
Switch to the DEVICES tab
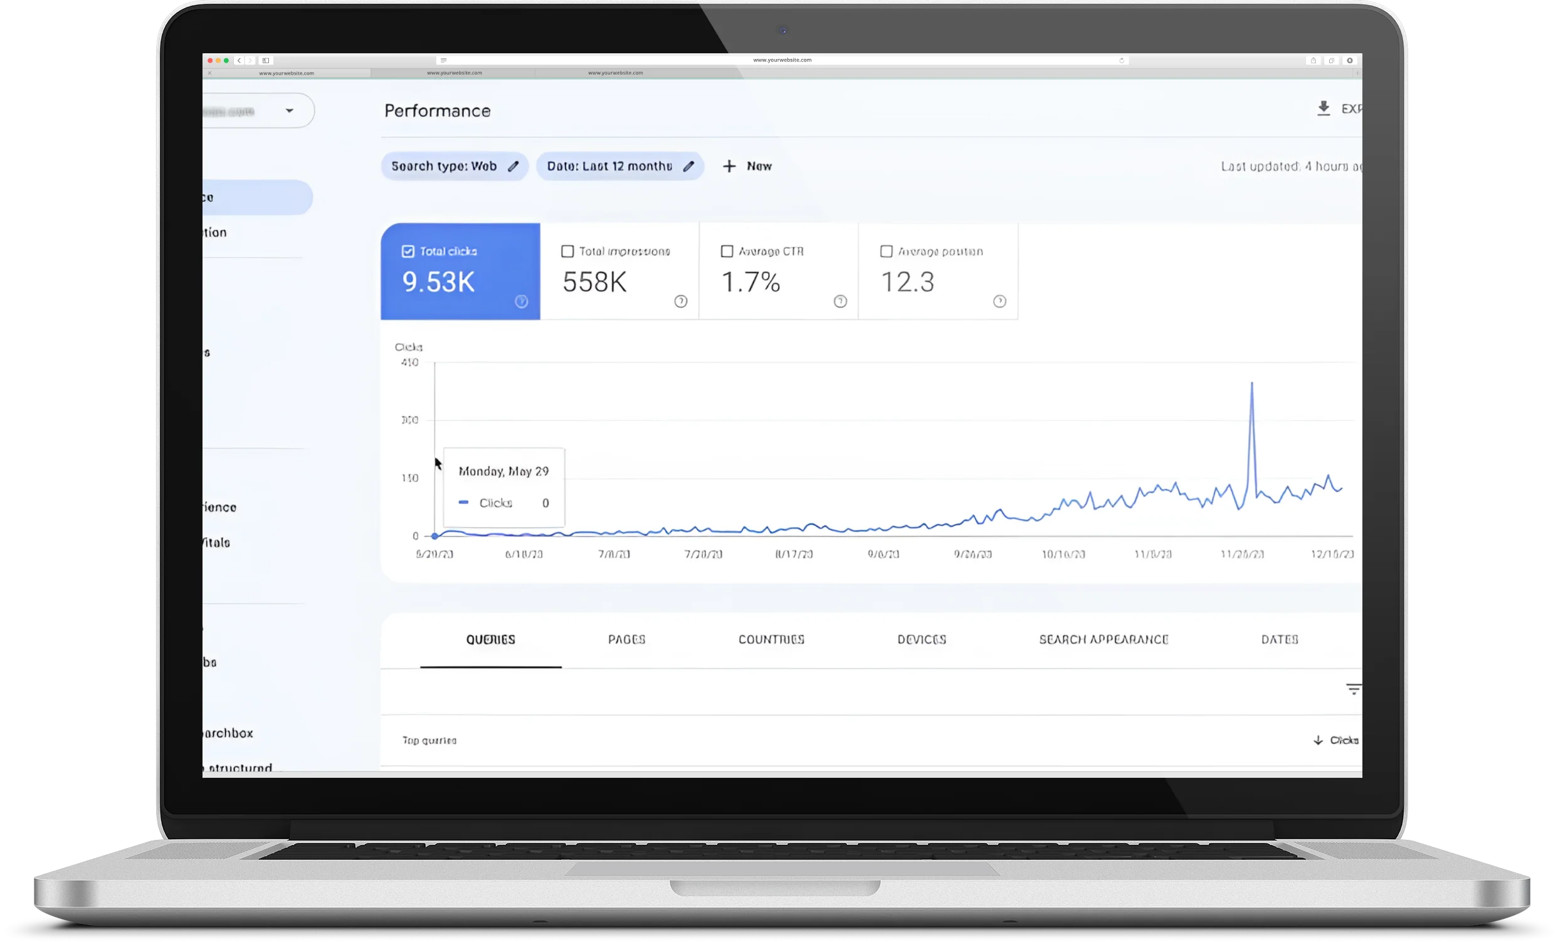coord(922,640)
